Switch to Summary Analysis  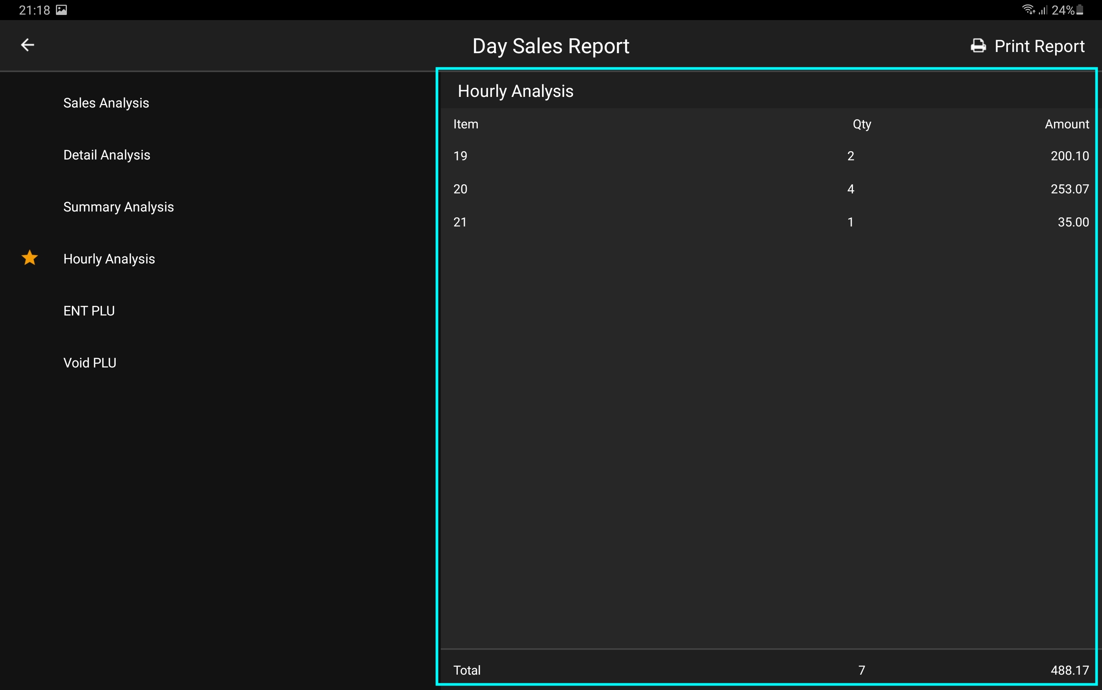[118, 207]
